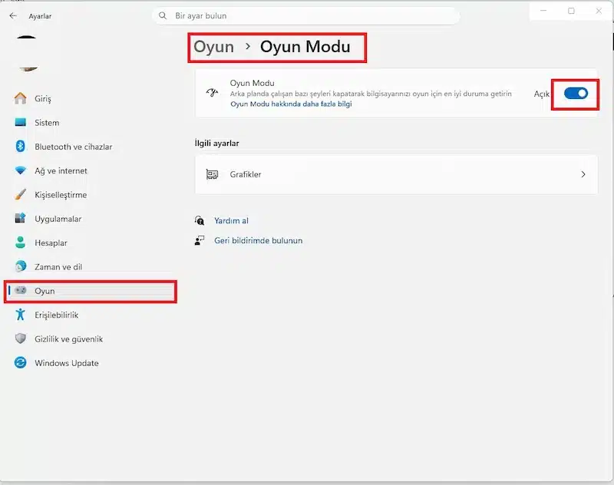Click the feedback person icon
This screenshot has height=485, width=614.
pyautogui.click(x=200, y=240)
